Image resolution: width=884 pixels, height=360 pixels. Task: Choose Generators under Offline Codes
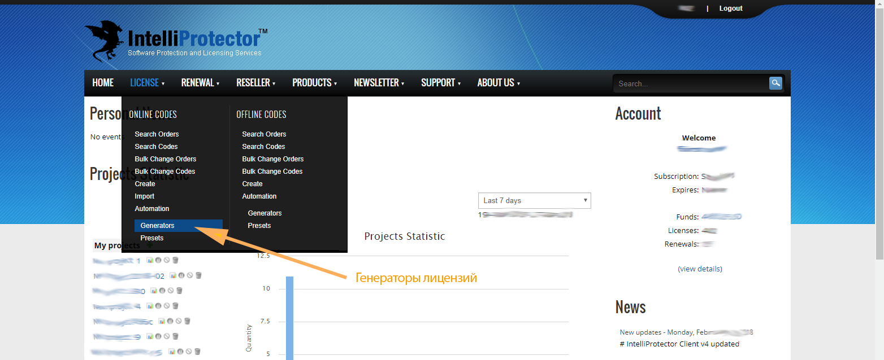pyautogui.click(x=265, y=213)
